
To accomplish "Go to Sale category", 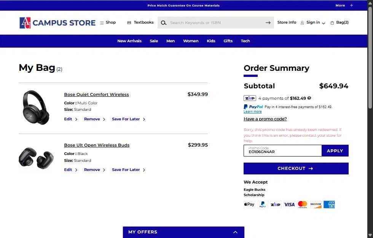I will click(154, 41).
